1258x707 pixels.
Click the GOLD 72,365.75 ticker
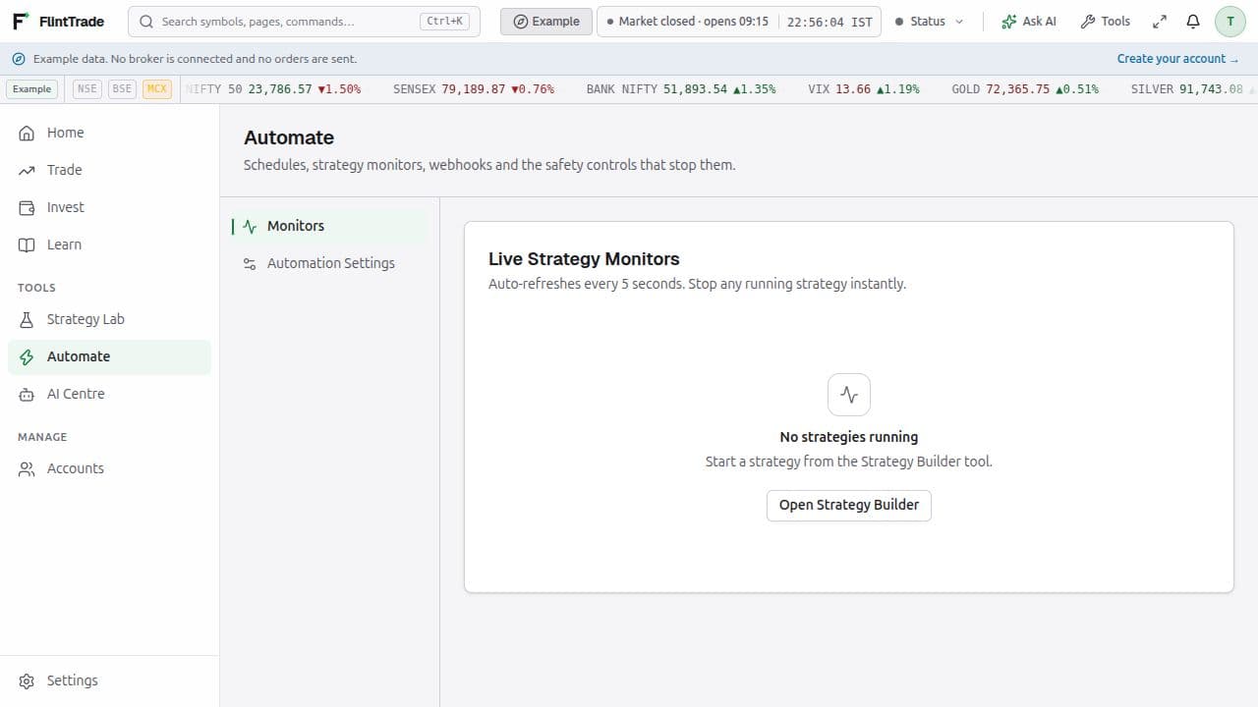point(1025,89)
